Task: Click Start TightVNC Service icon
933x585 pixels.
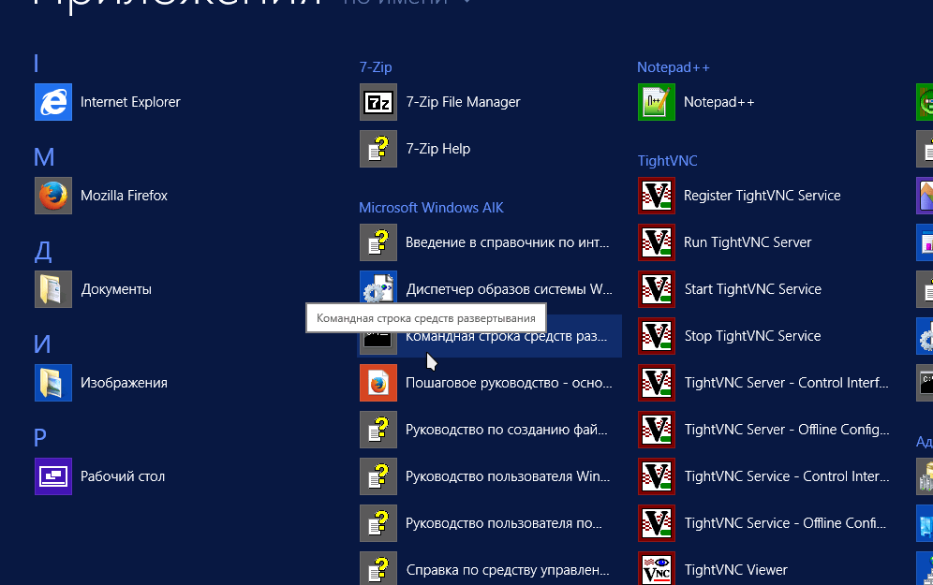Action: coord(657,289)
